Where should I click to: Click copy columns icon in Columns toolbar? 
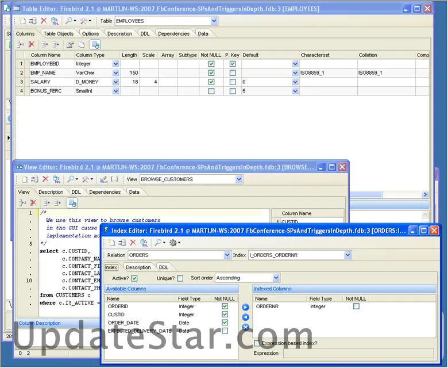[x=82, y=45]
